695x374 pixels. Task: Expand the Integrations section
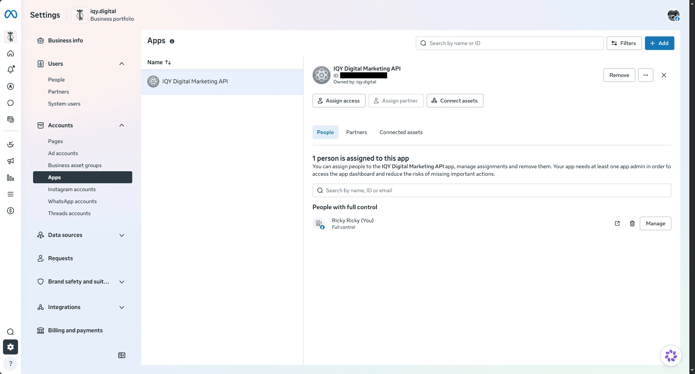pyautogui.click(x=122, y=307)
